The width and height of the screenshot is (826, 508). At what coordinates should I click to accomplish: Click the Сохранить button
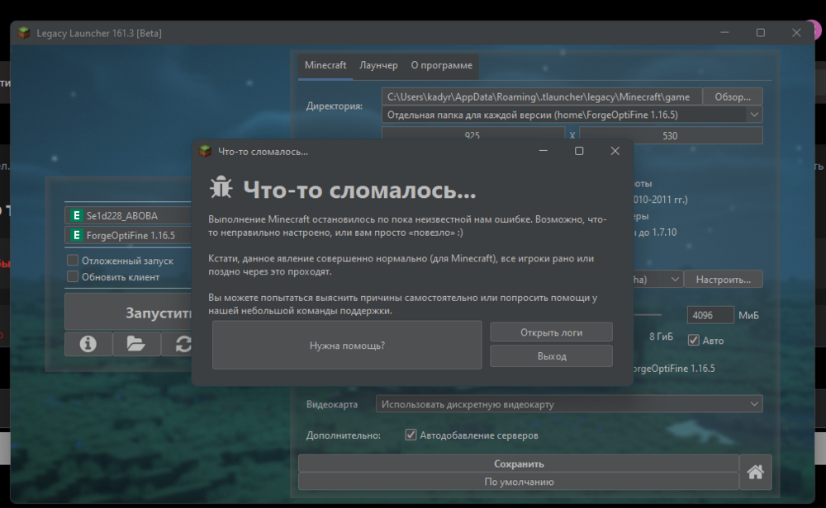(x=519, y=463)
